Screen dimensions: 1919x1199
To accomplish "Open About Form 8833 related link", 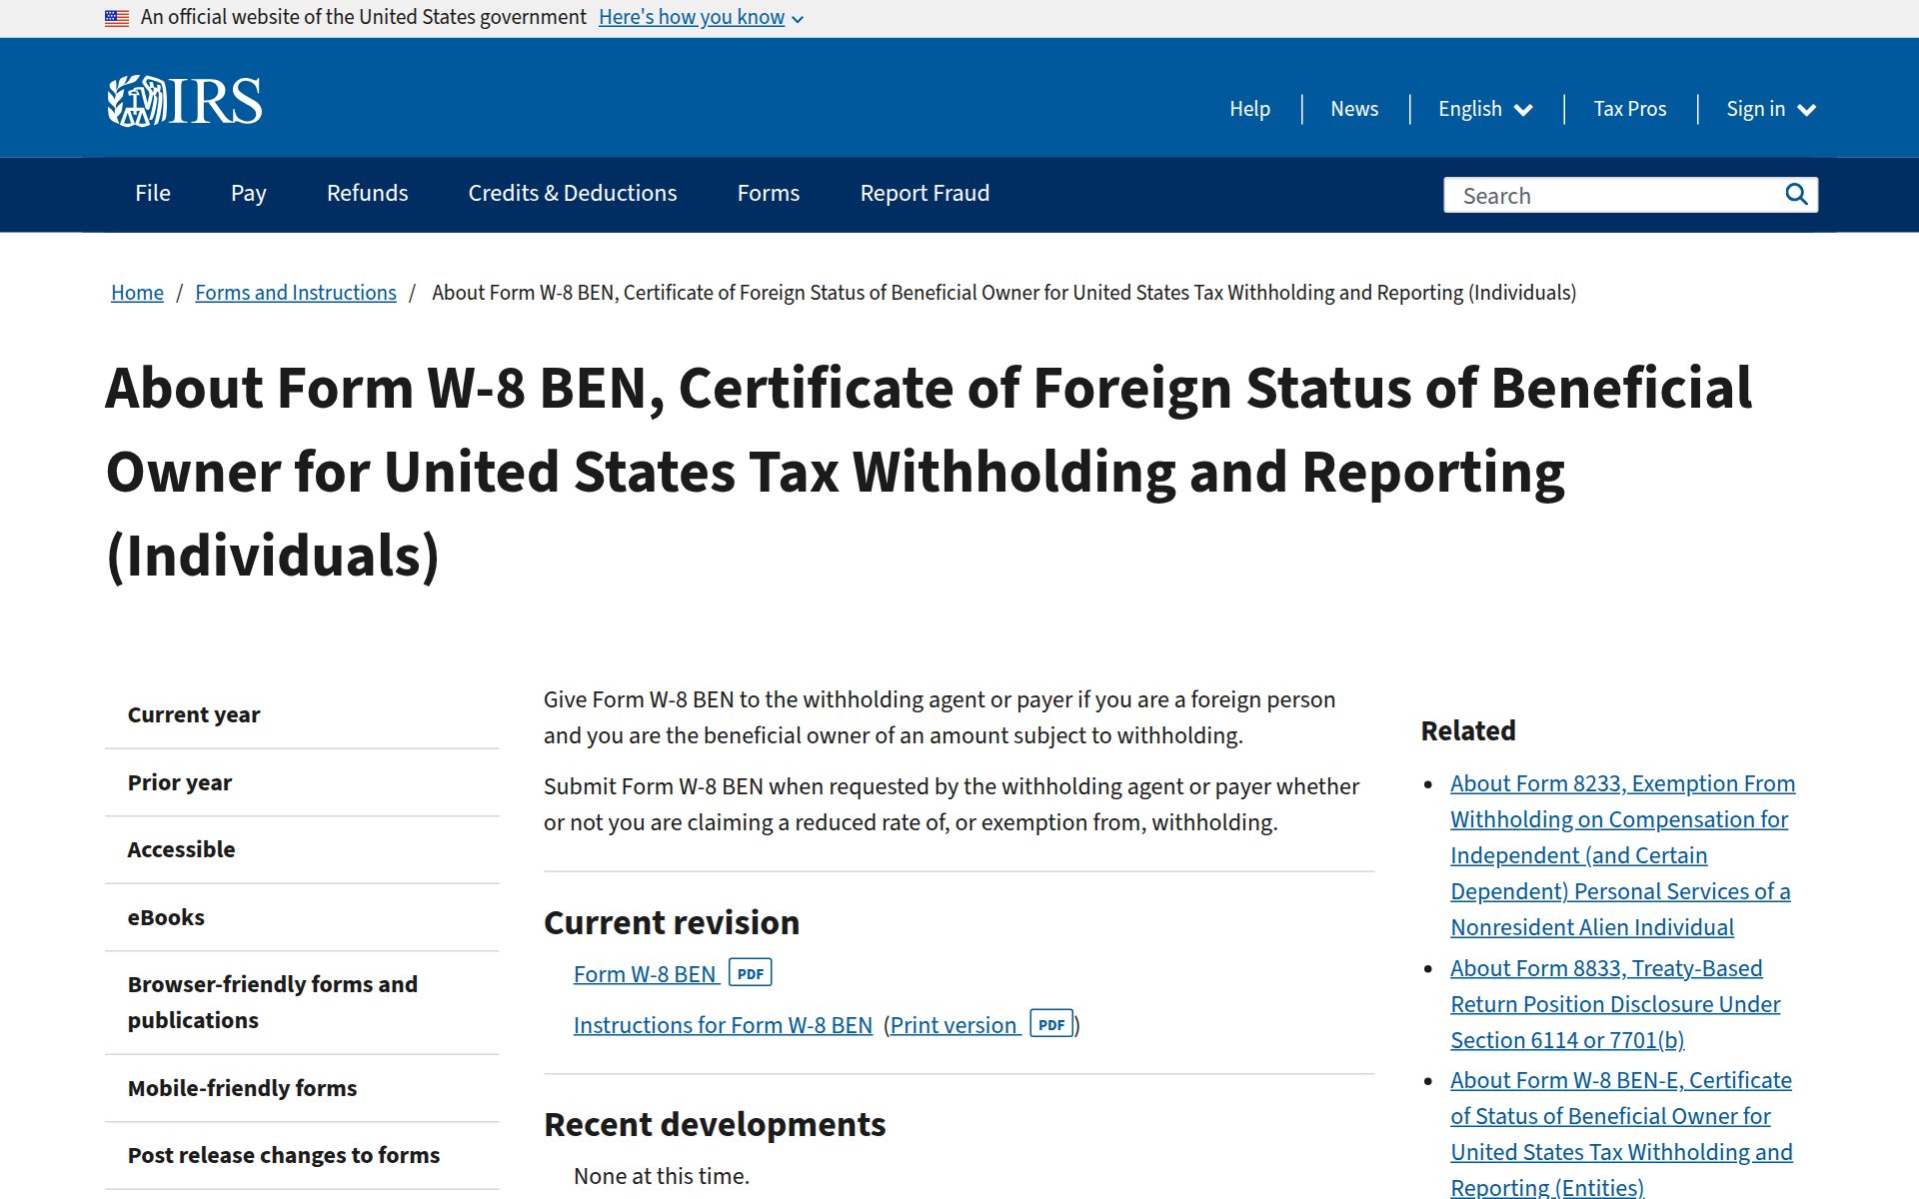I will pyautogui.click(x=1615, y=1004).
